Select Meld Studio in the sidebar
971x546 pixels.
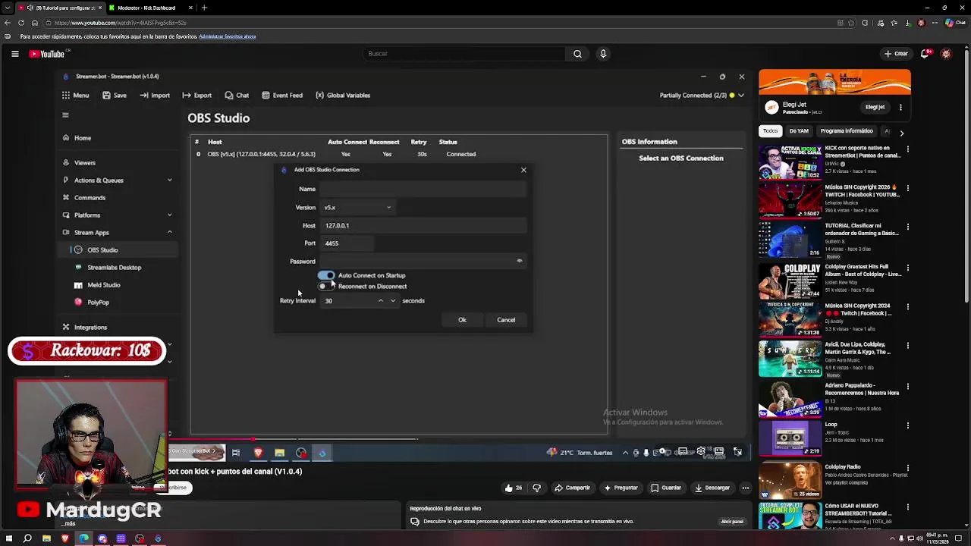pos(103,285)
